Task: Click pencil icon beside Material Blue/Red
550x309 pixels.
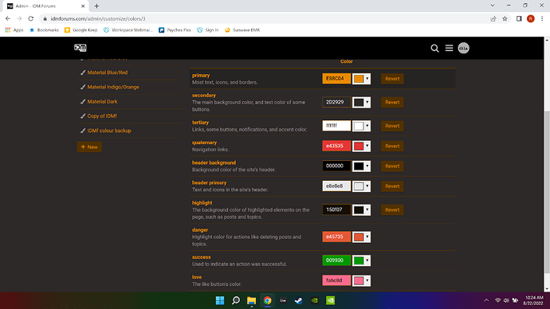Action: 83,72
